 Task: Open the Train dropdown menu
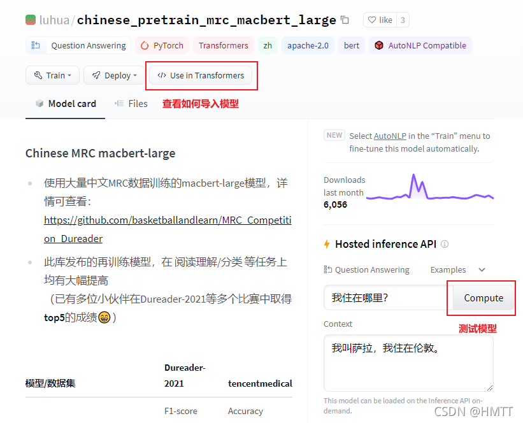point(52,75)
